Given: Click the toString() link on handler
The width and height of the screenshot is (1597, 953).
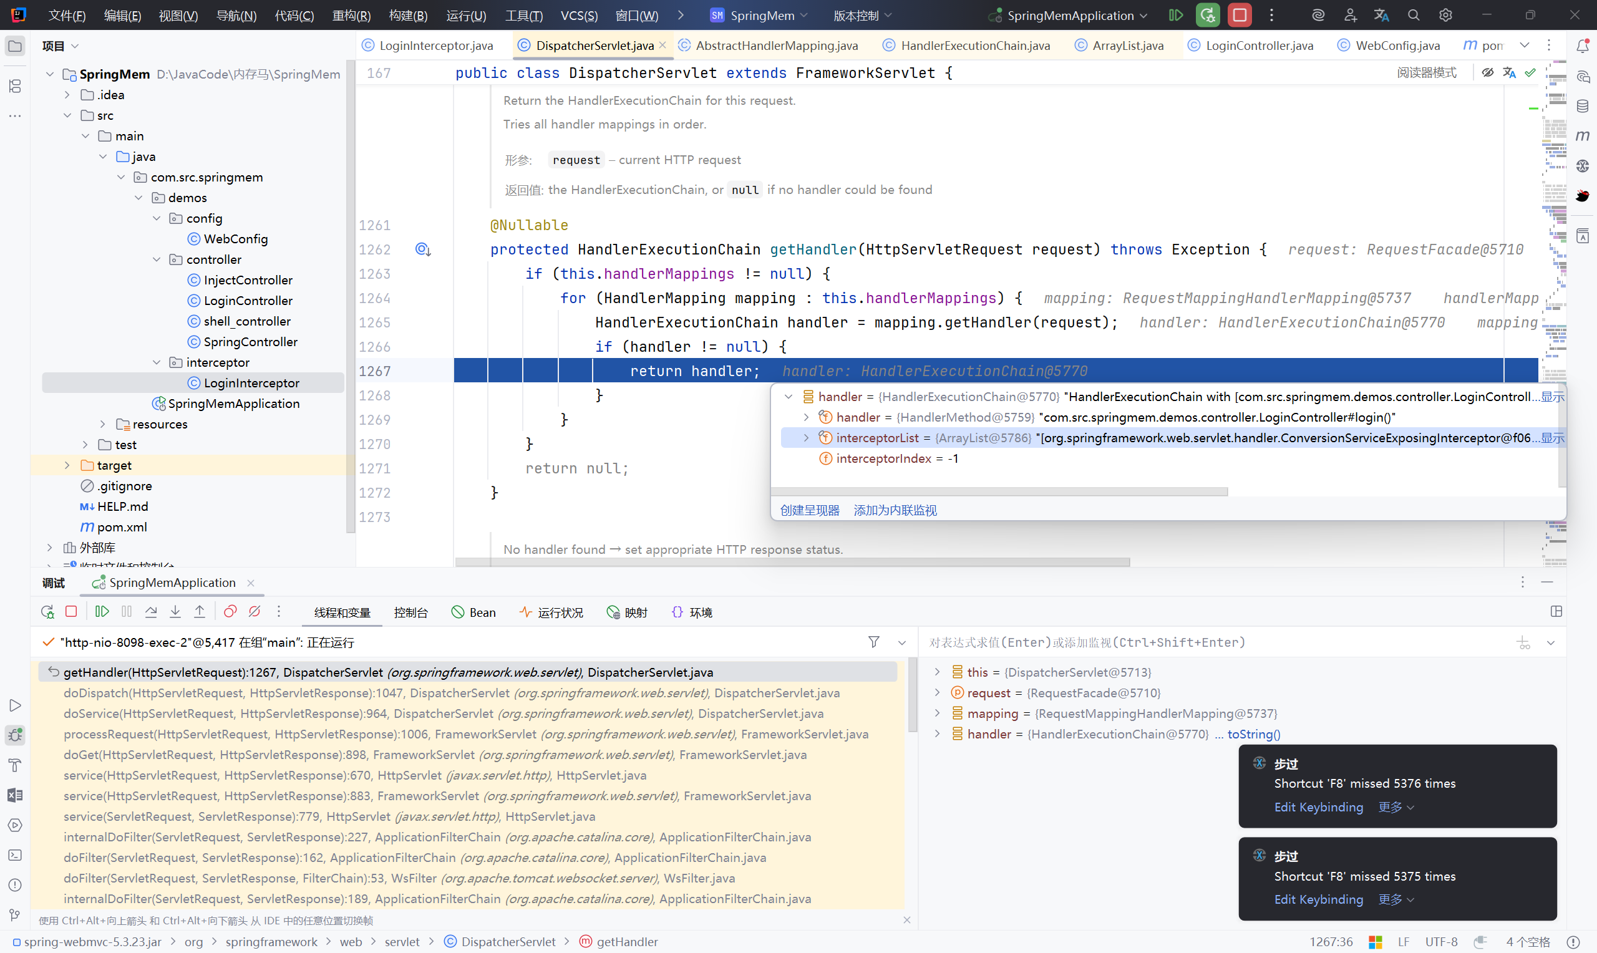Looking at the screenshot, I should (1253, 734).
